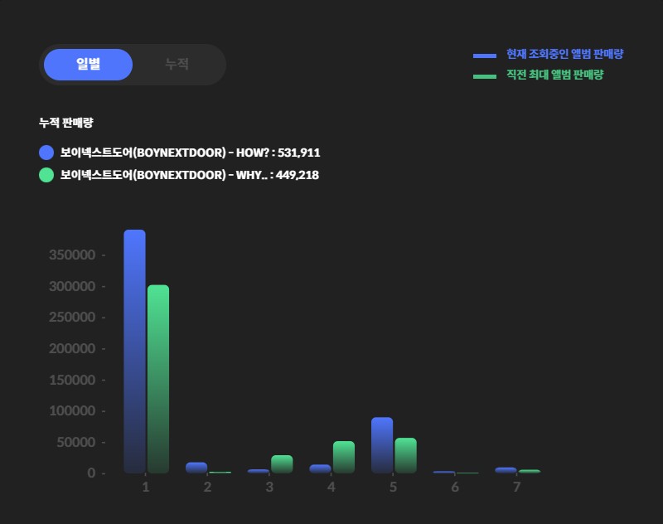
Task: Switch to the 누적 cumulative view
Action: click(x=177, y=65)
